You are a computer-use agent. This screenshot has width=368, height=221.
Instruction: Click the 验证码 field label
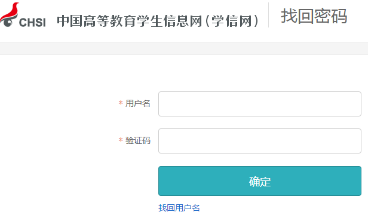[138, 140]
